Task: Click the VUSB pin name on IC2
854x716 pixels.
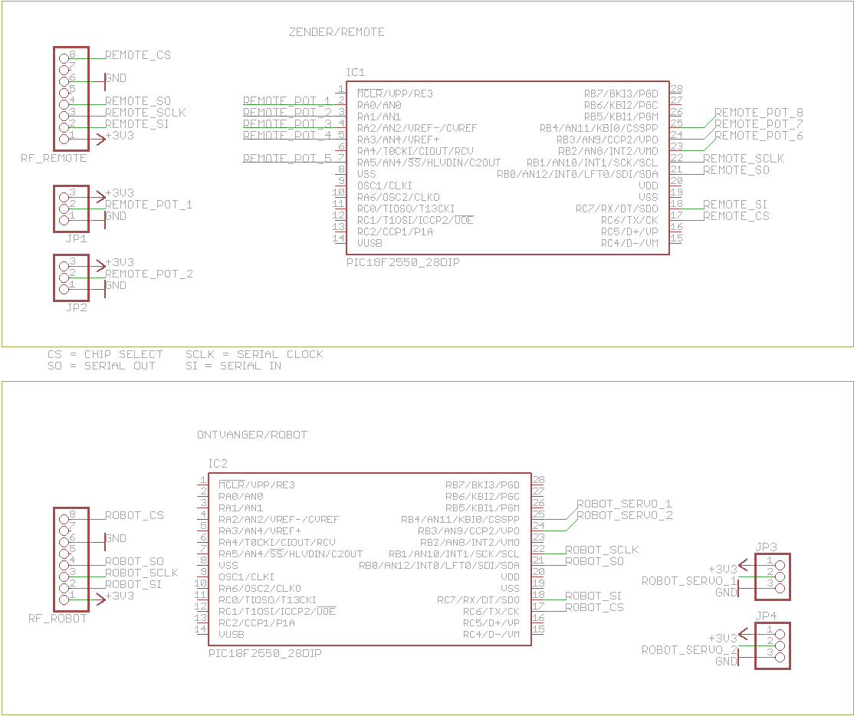Action: (232, 634)
